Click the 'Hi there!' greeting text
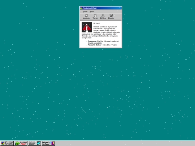Image resolution: width=195 pixels, height=146 pixels. [x=97, y=23]
